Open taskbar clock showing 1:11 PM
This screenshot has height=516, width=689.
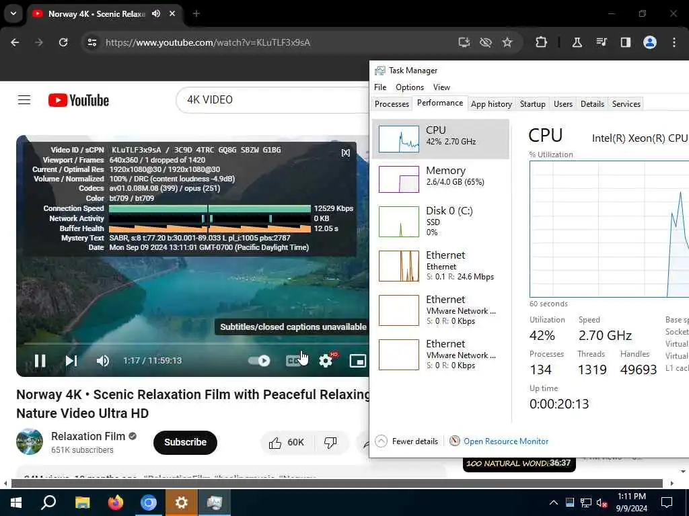click(x=631, y=503)
